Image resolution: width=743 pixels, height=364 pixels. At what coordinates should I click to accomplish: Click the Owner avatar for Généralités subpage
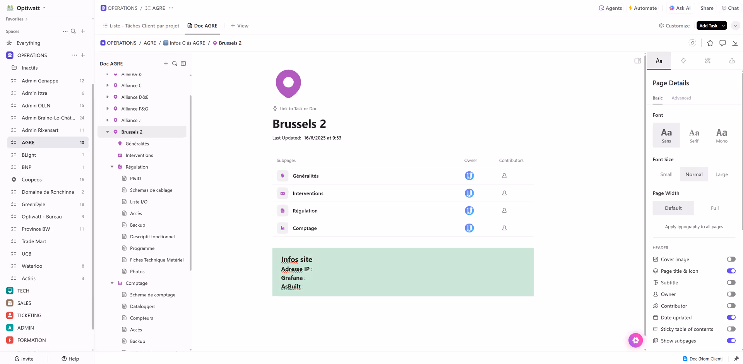pos(469,175)
